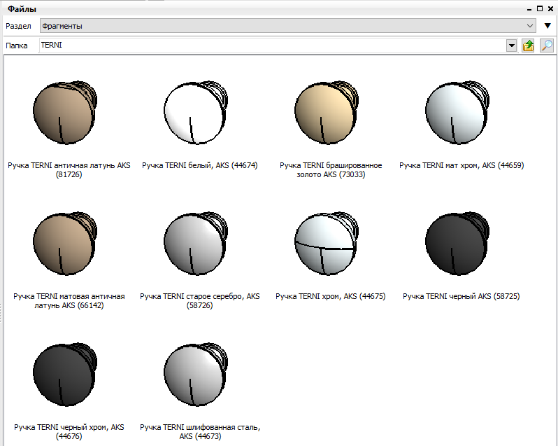Click label 'Ручка TERNI черный хром, AKS (44676)'

[69, 432]
